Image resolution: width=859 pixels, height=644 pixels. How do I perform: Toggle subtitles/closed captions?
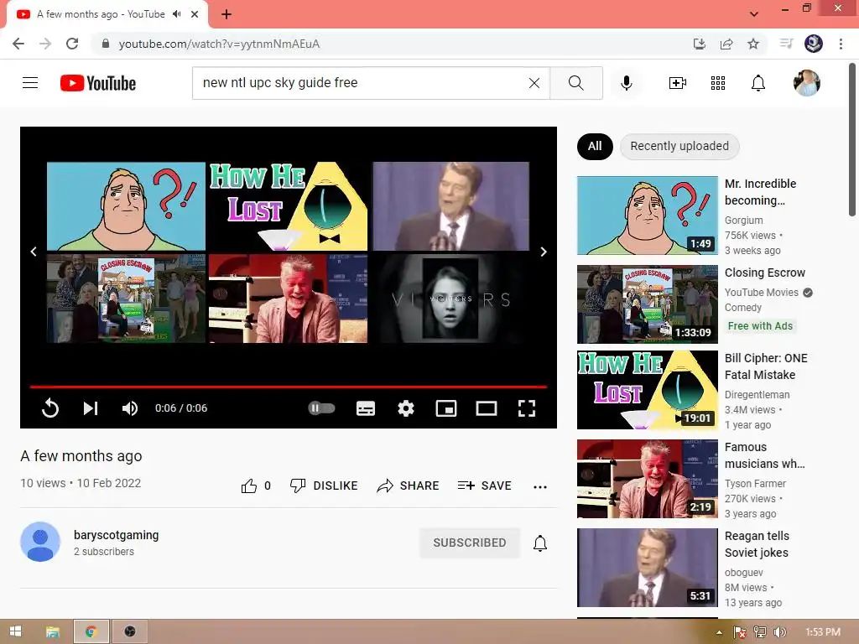click(x=366, y=408)
